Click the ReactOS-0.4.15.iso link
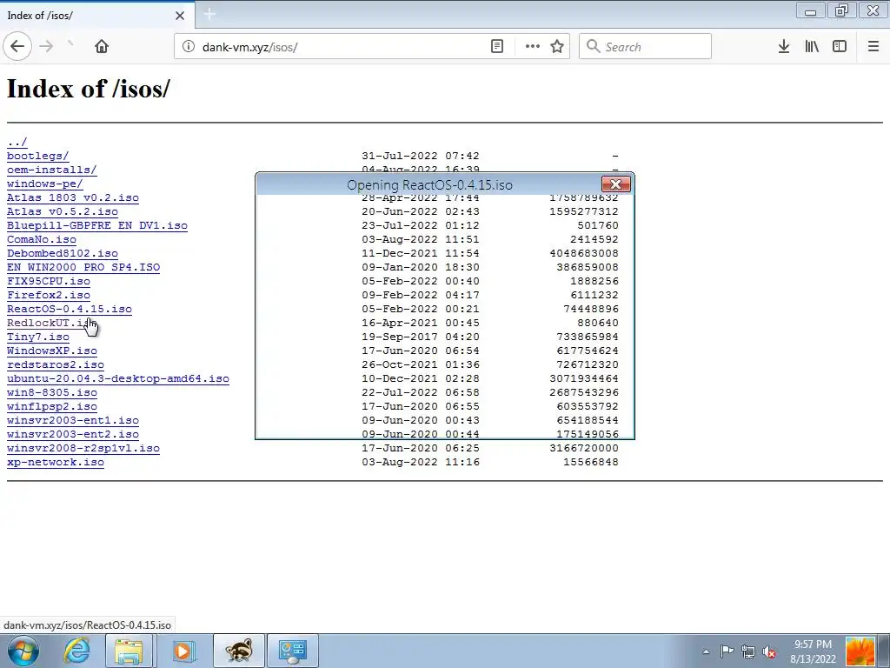This screenshot has height=668, width=890. [x=70, y=309]
